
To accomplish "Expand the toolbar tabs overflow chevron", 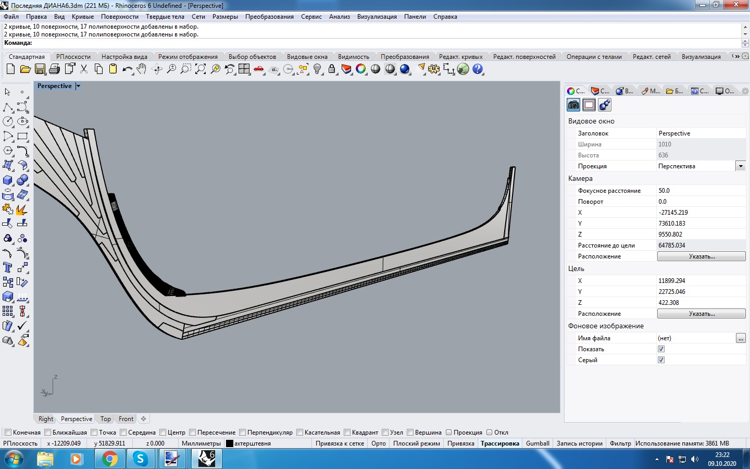I will (x=736, y=56).
